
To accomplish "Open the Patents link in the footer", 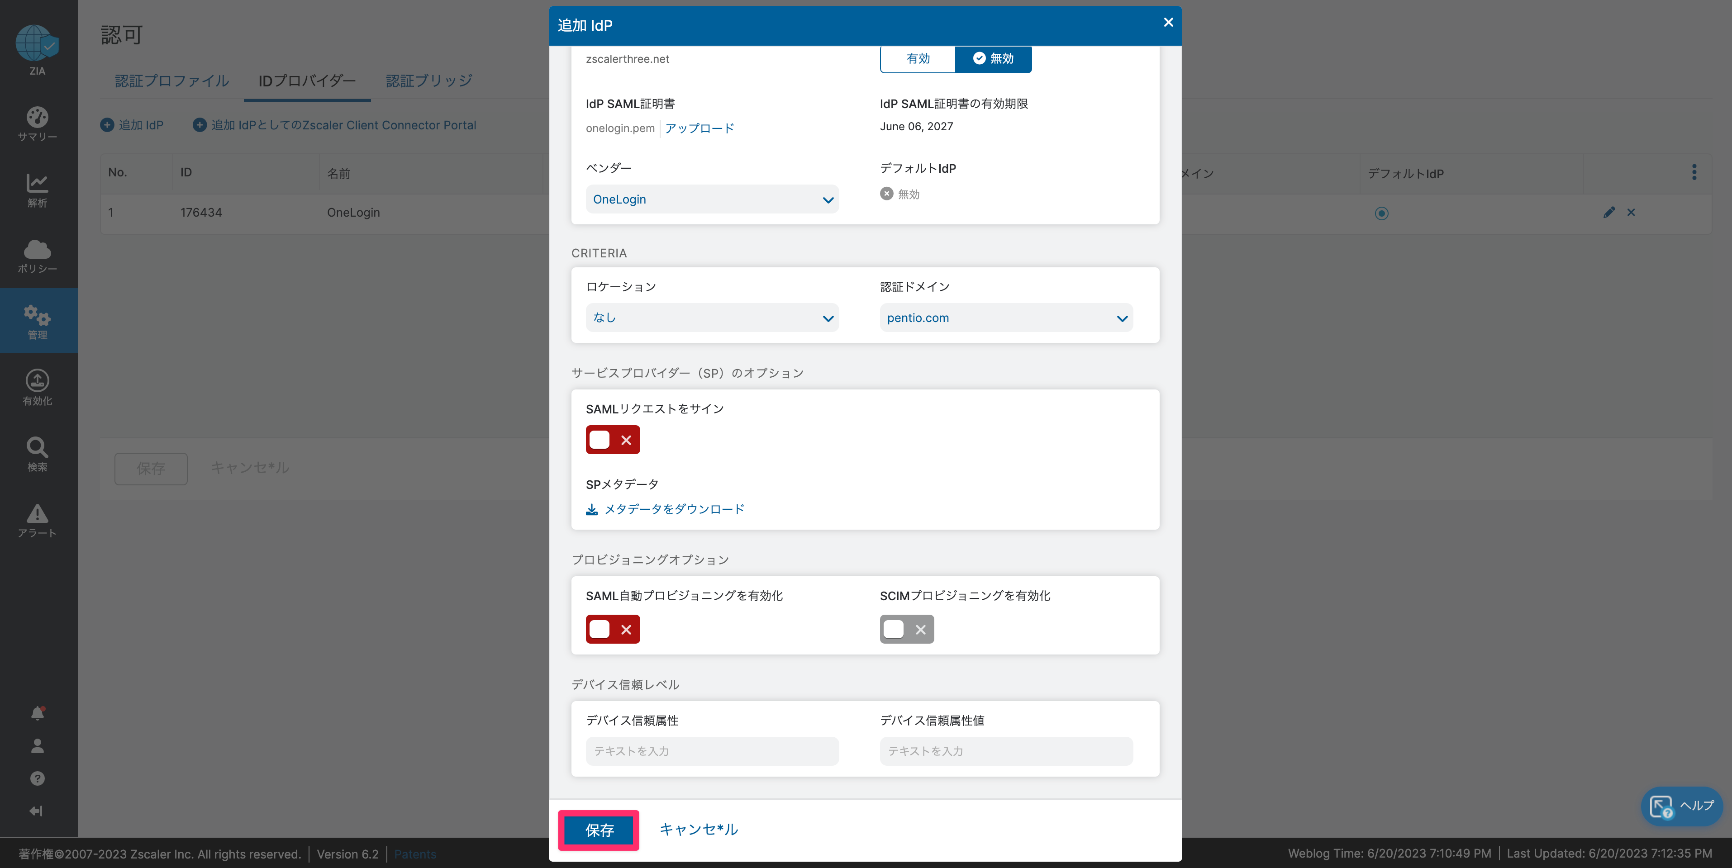I will 415,854.
